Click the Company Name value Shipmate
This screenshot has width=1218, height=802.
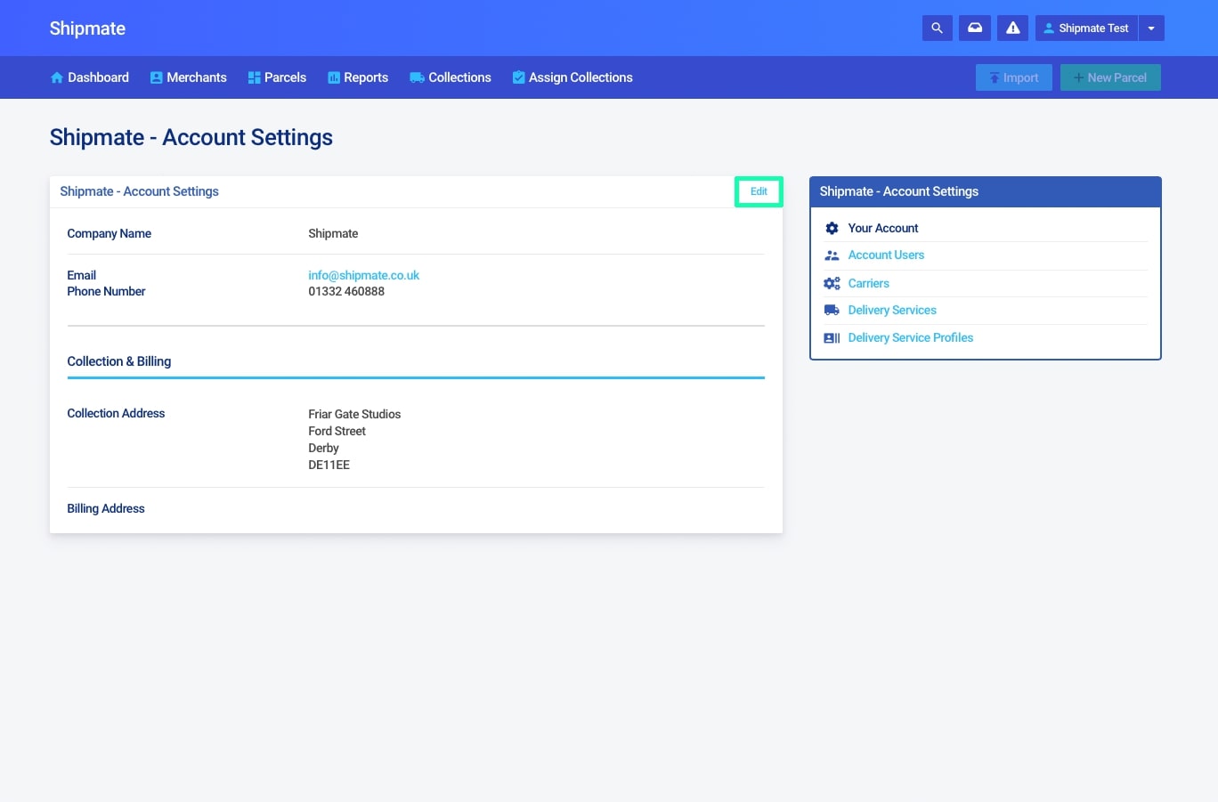coord(333,233)
